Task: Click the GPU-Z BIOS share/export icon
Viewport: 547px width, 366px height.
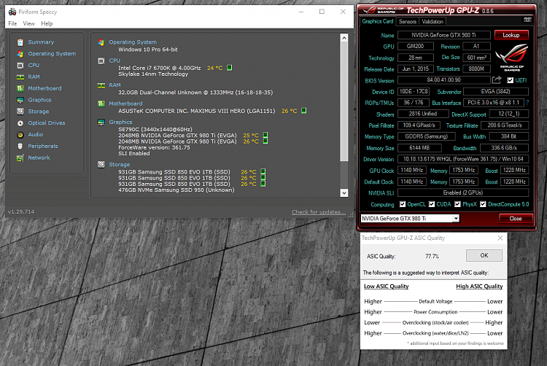Action: (497, 80)
